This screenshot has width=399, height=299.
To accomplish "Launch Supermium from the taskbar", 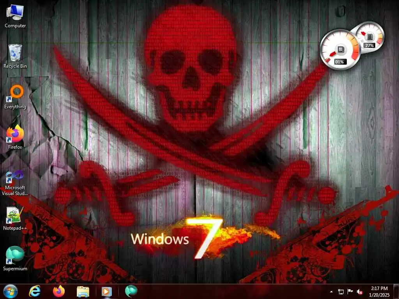I will [131, 291].
